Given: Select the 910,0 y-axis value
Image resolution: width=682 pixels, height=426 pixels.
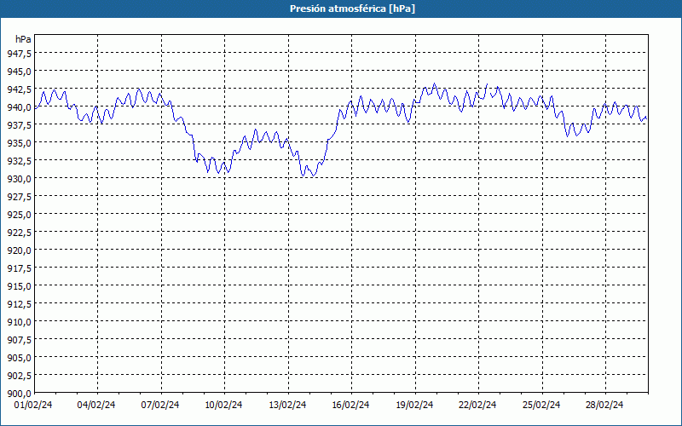Looking at the screenshot, I should [18, 322].
